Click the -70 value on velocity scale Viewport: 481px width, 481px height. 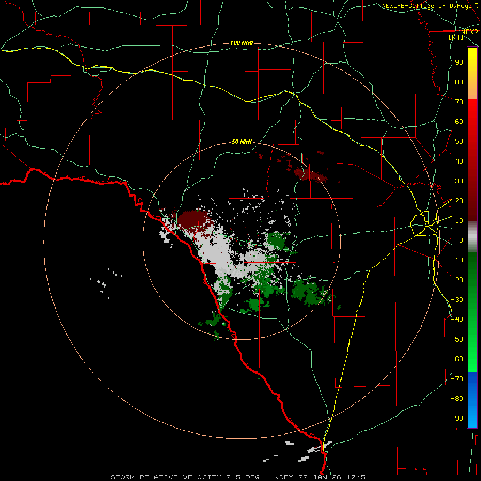pos(457,379)
